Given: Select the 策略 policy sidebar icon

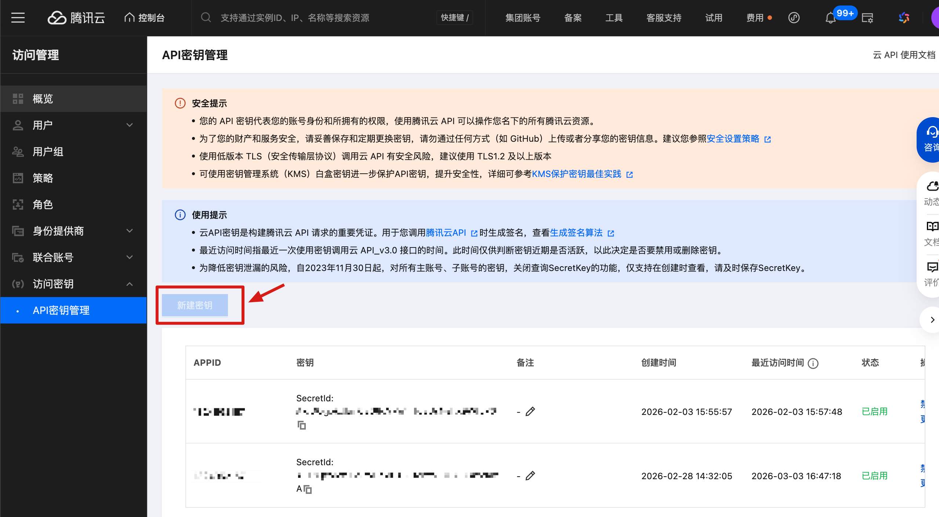Looking at the screenshot, I should point(18,178).
